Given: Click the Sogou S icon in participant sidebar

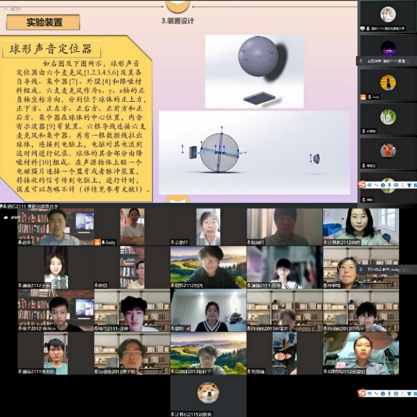Looking at the screenshot, I should (363, 185).
